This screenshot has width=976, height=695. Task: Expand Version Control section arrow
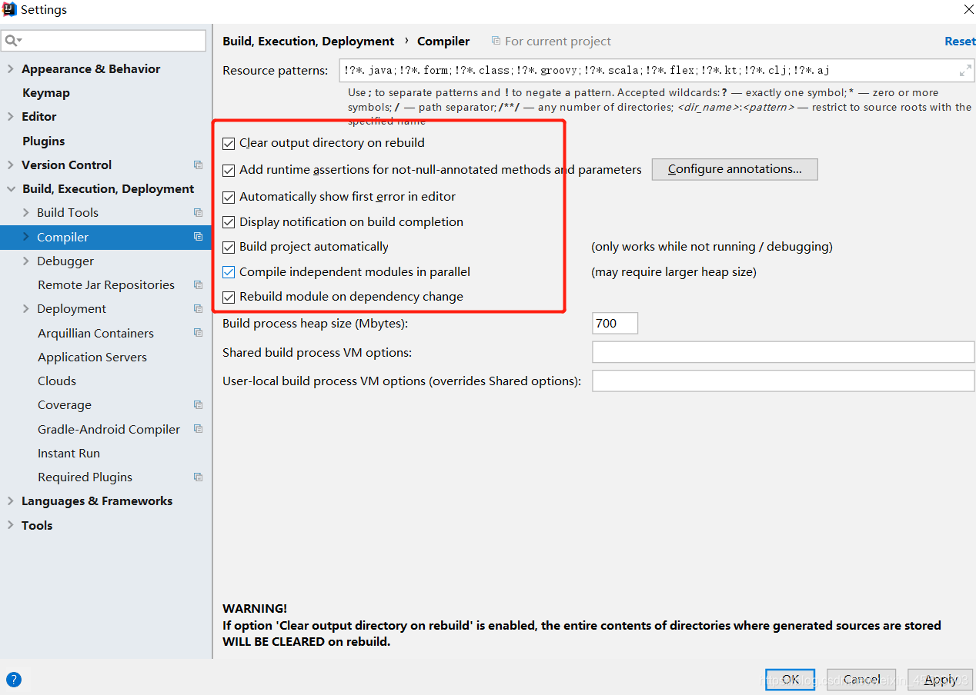pyautogui.click(x=10, y=165)
